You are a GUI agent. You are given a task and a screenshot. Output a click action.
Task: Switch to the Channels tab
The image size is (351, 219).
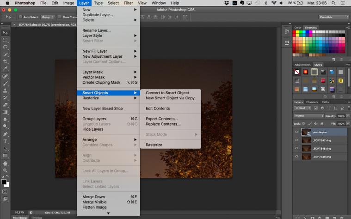pyautogui.click(x=312, y=102)
